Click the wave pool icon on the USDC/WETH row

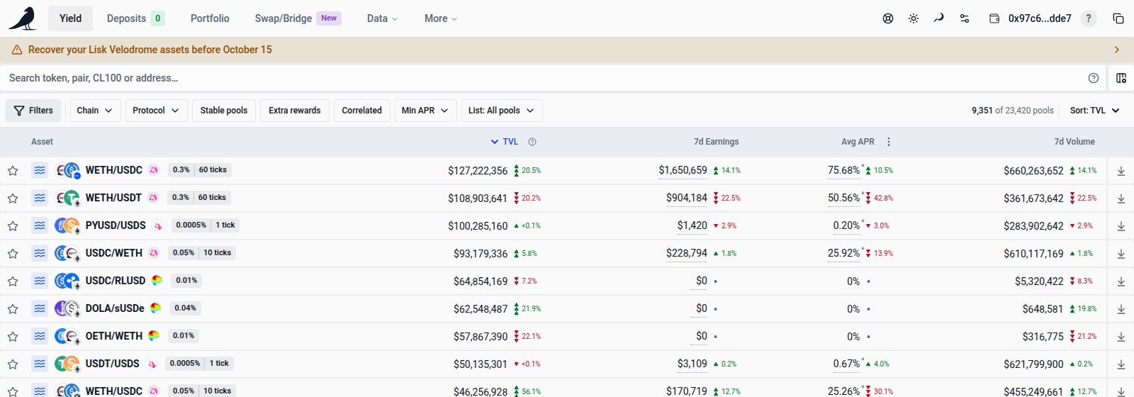(x=40, y=253)
